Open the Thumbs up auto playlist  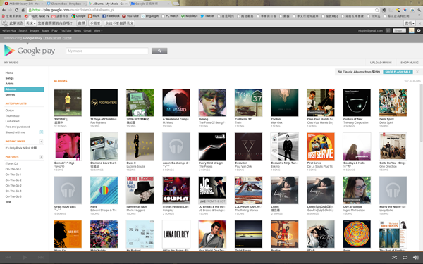pyautogui.click(x=13, y=116)
